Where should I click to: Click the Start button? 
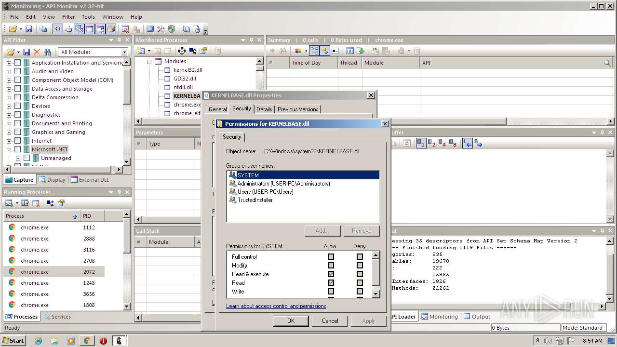[x=13, y=340]
